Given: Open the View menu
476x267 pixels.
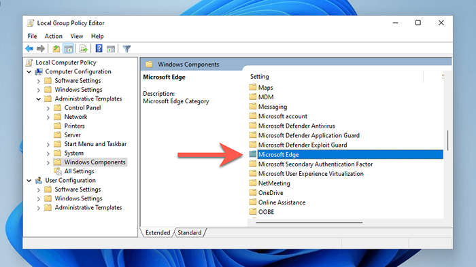Looking at the screenshot, I should click(x=76, y=36).
